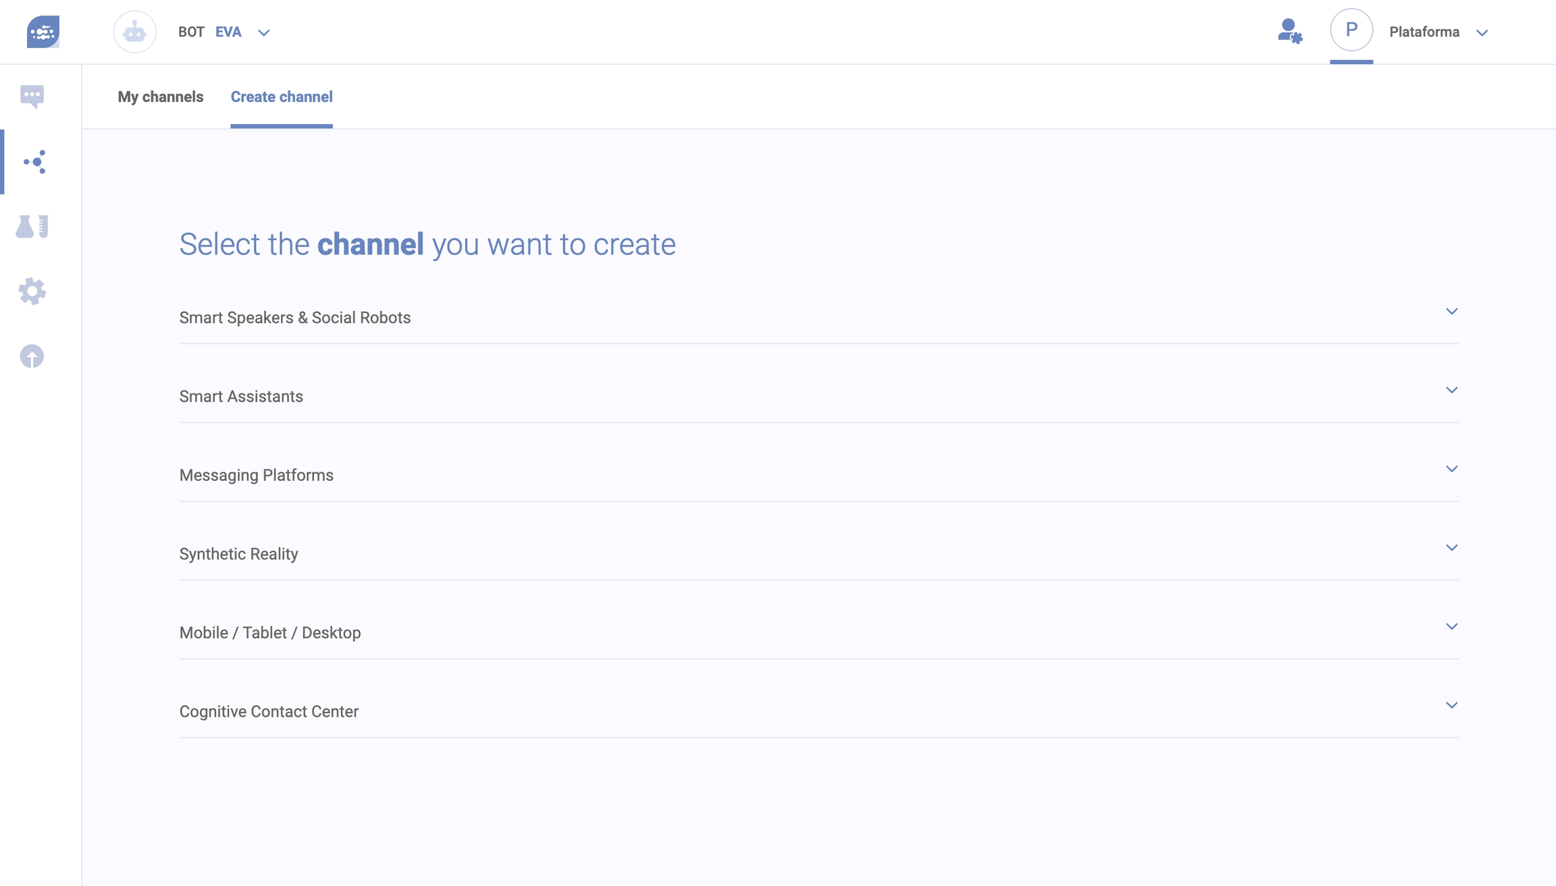Expand the Synthetic Reality chevron
This screenshot has height=886, width=1556.
coord(1451,548)
